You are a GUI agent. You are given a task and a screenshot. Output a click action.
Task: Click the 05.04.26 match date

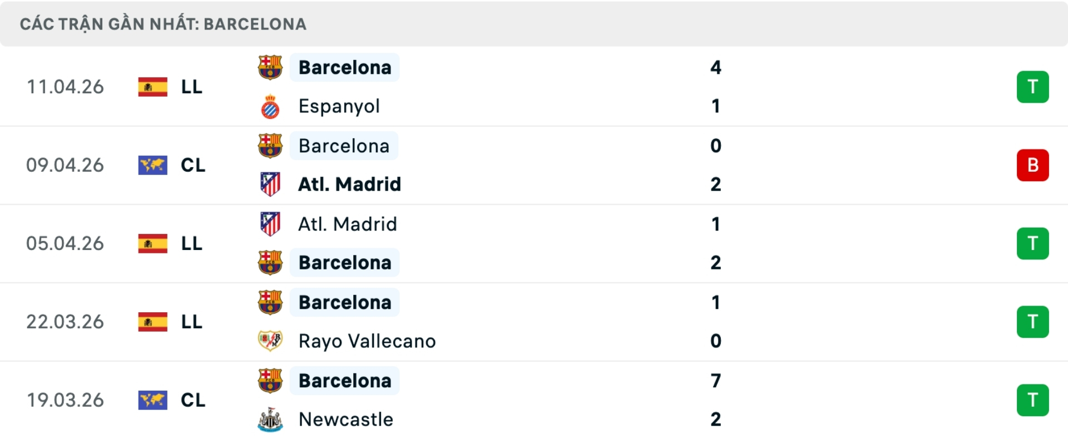click(65, 243)
